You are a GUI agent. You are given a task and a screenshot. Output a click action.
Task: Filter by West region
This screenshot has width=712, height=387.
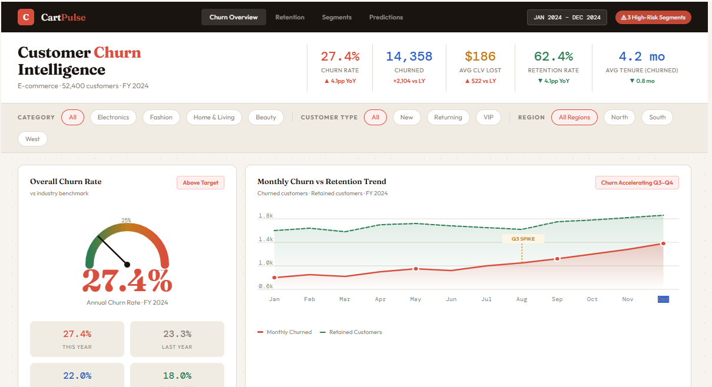(33, 139)
